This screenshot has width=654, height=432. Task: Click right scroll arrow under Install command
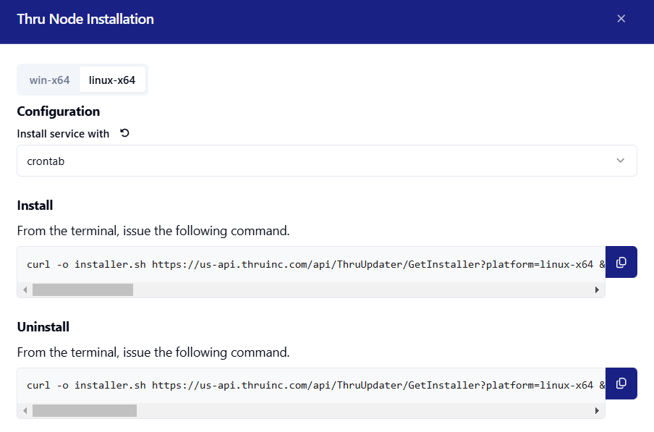(x=597, y=289)
